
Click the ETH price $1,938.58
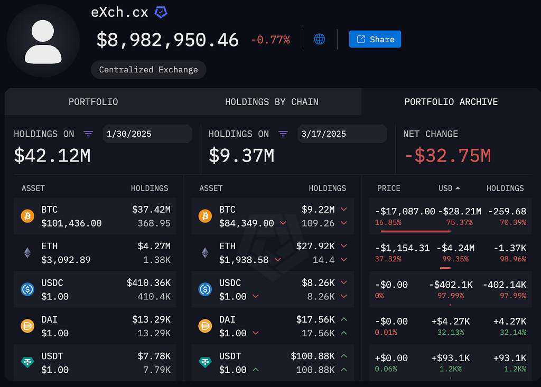[x=244, y=260]
